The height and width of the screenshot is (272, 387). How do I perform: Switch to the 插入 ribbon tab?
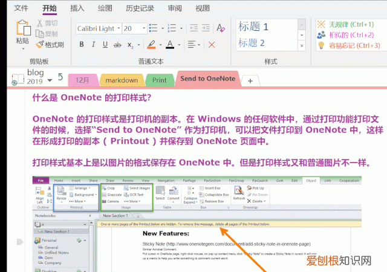click(77, 8)
